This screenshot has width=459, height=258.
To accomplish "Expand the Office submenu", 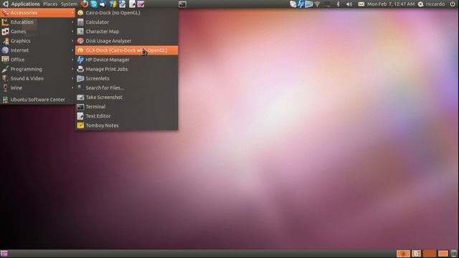I will tap(37, 59).
